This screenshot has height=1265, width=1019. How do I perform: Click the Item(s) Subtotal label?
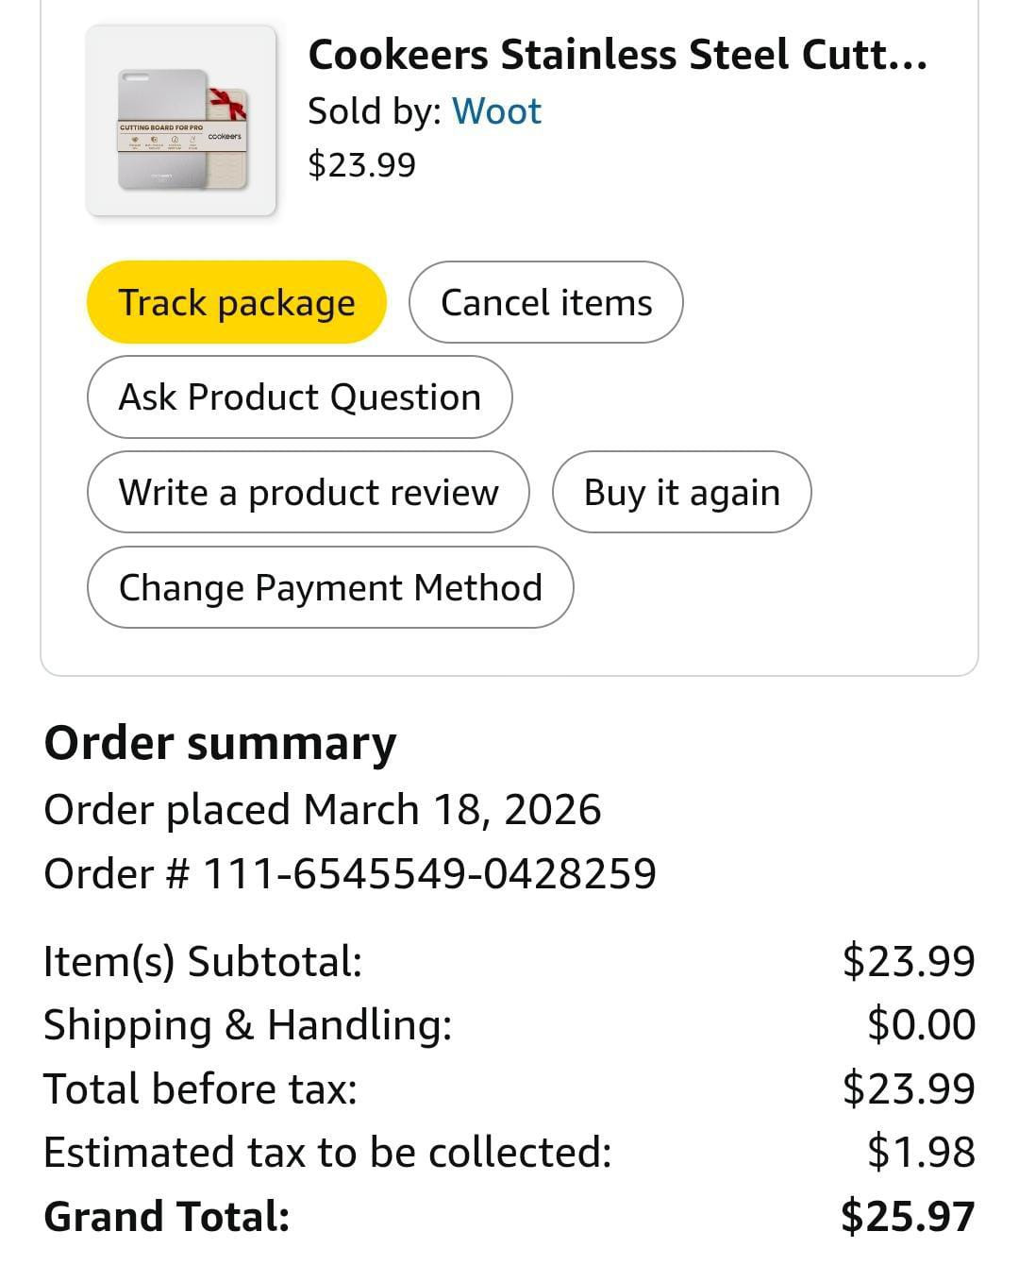203,961
